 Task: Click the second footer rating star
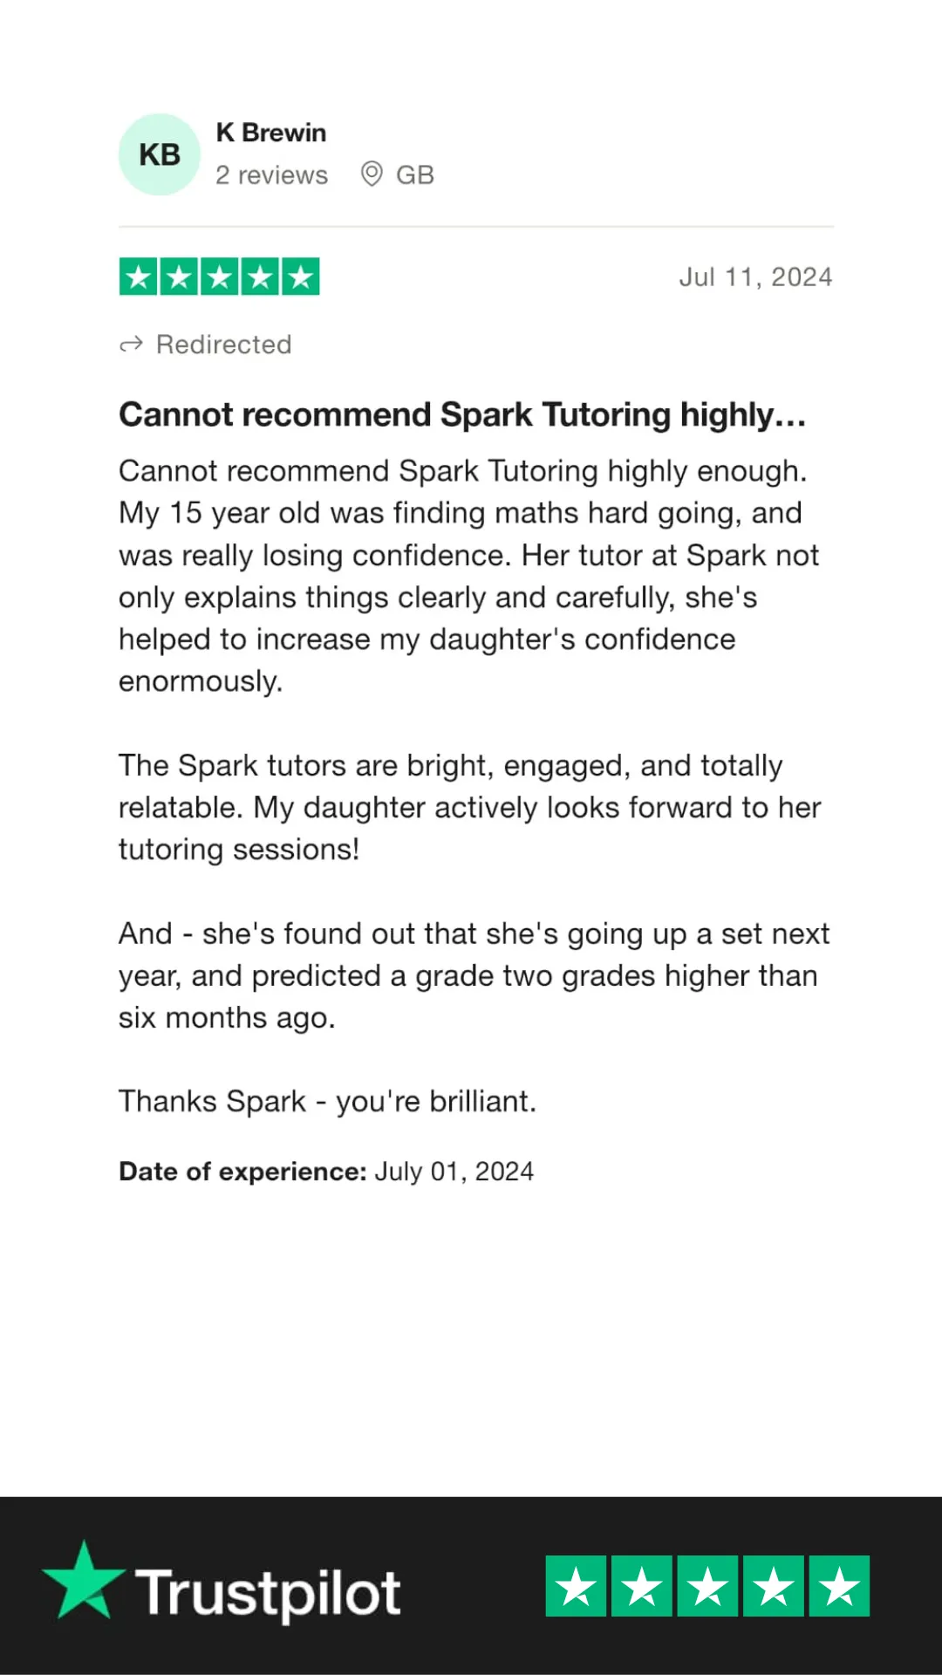pyautogui.click(x=642, y=1586)
